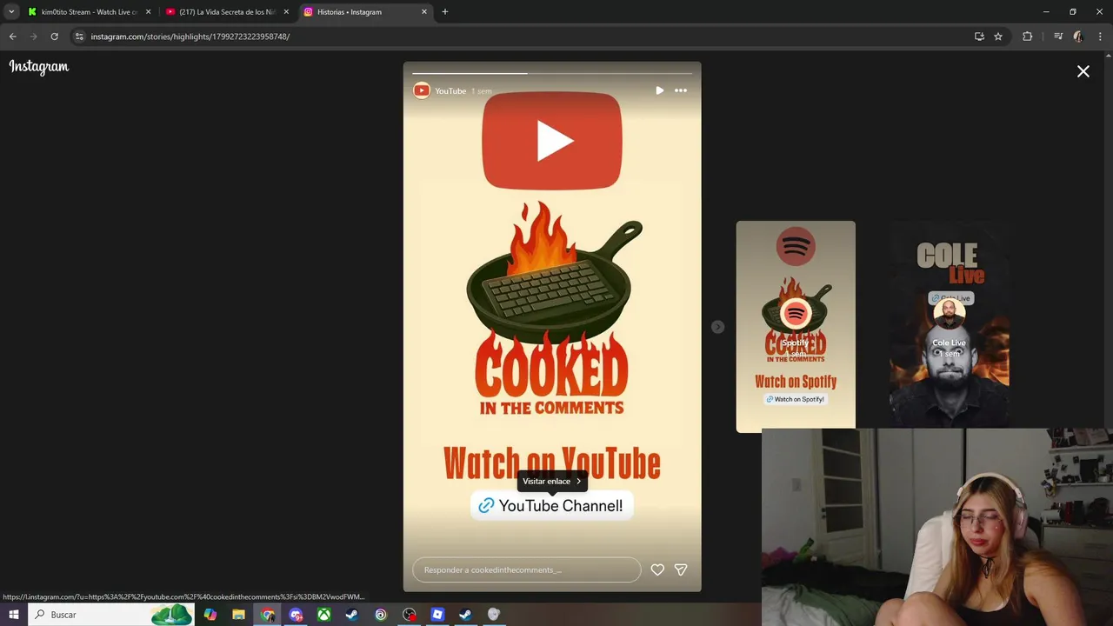Open the first Steam taskbar icon

[x=352, y=615]
